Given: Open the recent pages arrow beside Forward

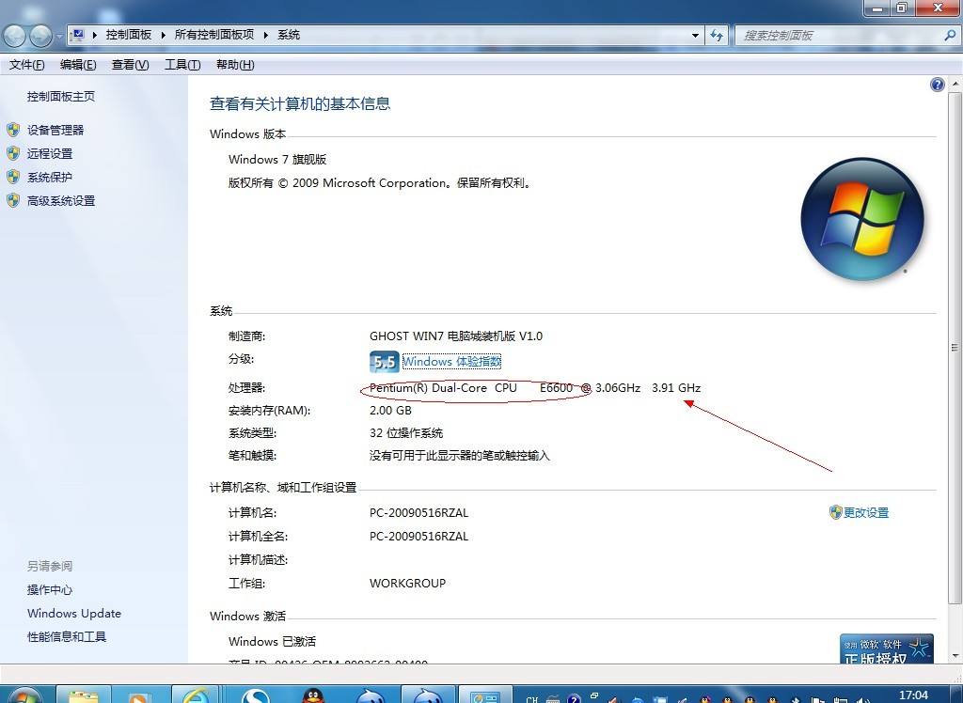Looking at the screenshot, I should point(59,36).
